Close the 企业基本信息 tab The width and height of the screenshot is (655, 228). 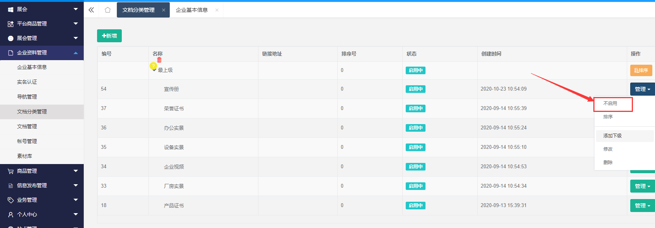coord(217,10)
